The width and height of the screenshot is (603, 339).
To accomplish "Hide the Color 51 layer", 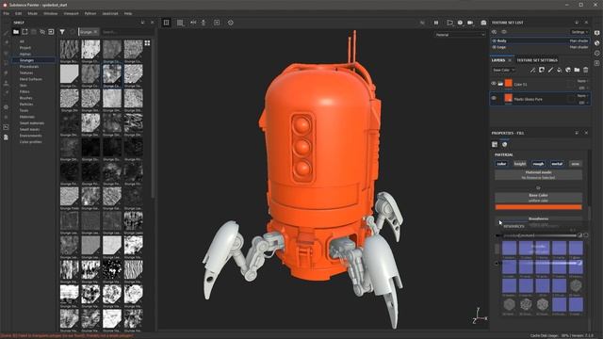I will click(494, 84).
